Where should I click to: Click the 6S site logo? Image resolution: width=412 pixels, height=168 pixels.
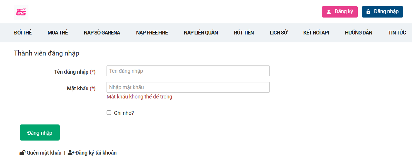click(21, 12)
